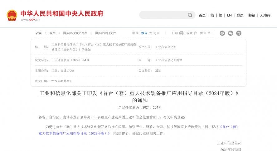
Task: Switch to simplified Chinese 简
Action: click(x=212, y=15)
